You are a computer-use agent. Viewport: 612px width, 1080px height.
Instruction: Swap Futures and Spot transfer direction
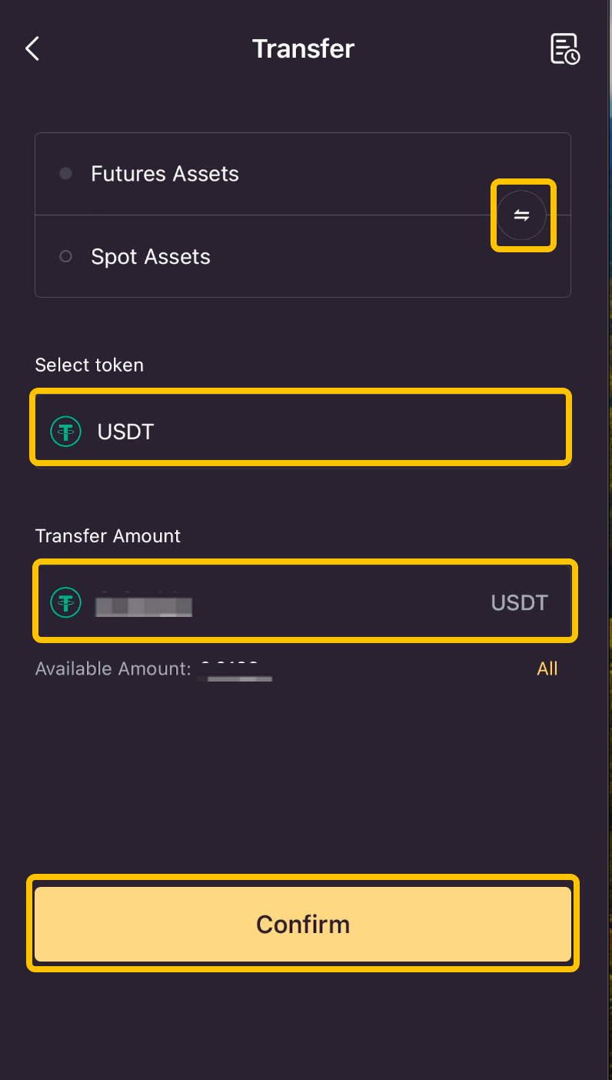tap(522, 215)
